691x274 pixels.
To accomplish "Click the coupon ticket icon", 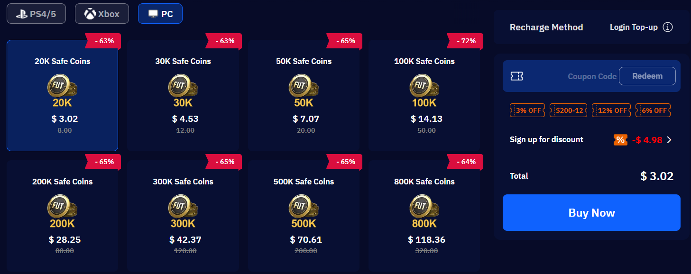I will (x=516, y=76).
